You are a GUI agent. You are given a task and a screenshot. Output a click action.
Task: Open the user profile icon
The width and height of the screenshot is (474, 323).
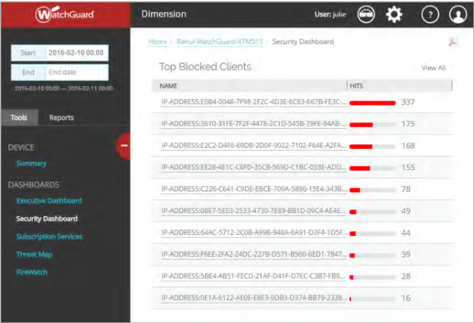pyautogui.click(x=458, y=14)
